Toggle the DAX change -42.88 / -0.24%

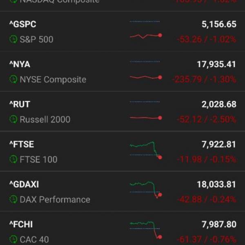coord(206,200)
